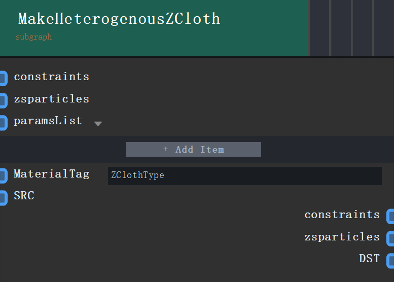
Task: Click the ZClothType text field
Action: 245,176
